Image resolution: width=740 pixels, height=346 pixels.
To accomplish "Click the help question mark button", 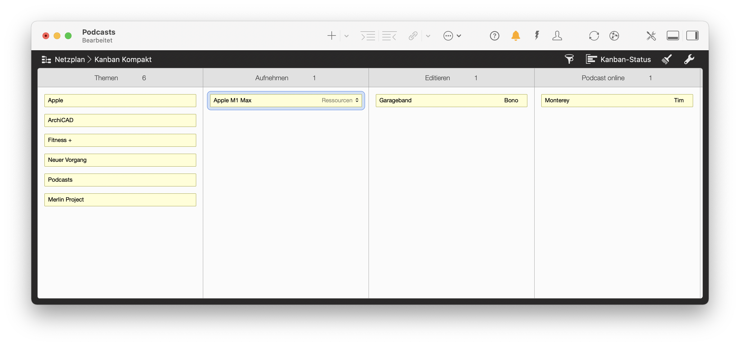I will (x=495, y=36).
